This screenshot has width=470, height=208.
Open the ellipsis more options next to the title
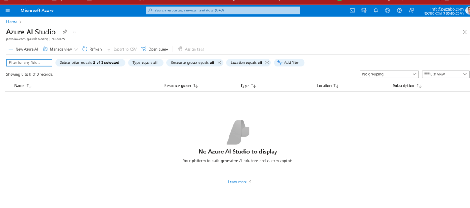coord(75,32)
